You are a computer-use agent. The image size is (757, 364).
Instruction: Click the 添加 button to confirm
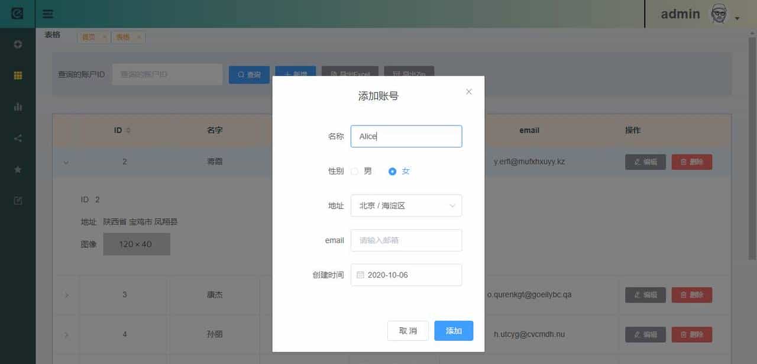pos(453,330)
